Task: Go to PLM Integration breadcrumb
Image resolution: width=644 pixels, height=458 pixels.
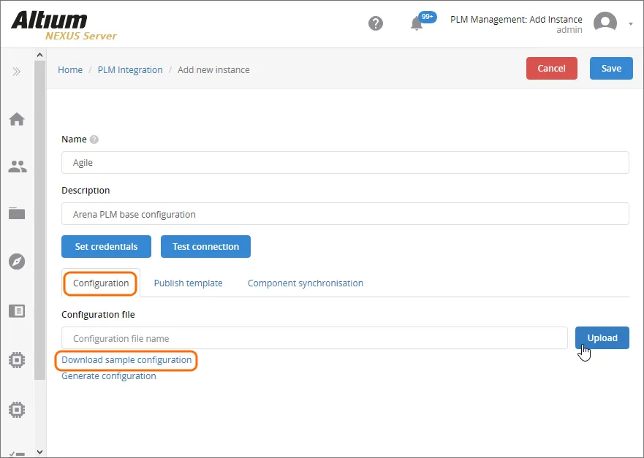Action: coord(130,70)
